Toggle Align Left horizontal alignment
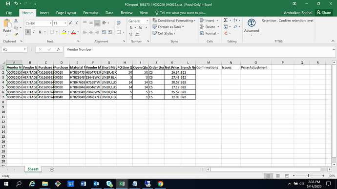337x189 pixels. [85, 32]
